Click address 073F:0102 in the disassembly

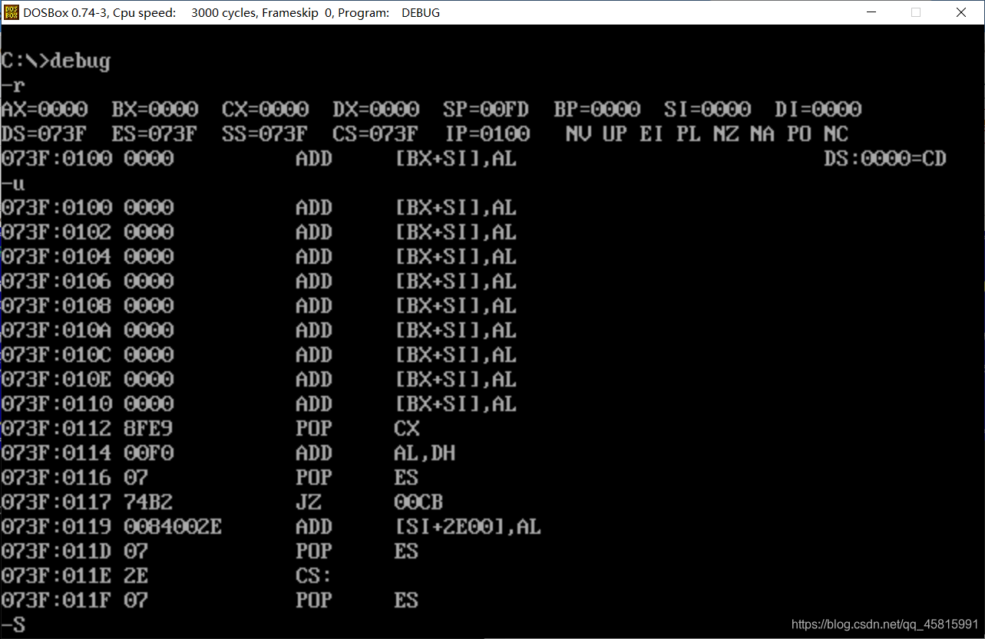point(57,232)
